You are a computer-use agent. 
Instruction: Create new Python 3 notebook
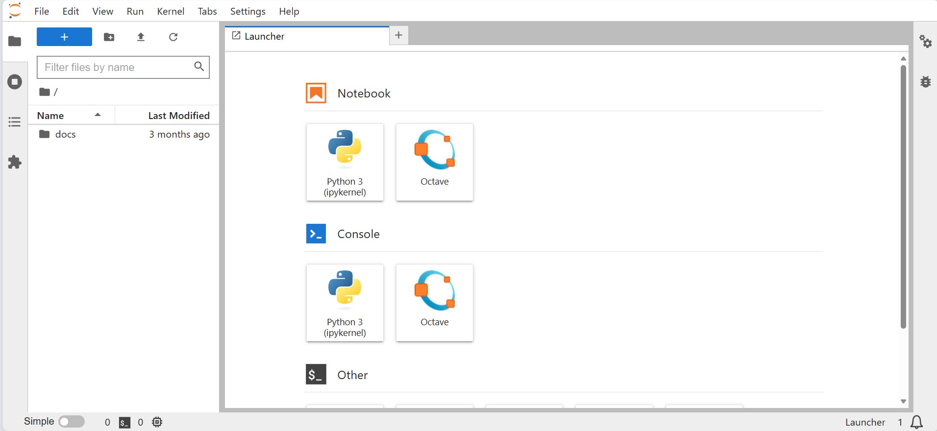point(345,162)
